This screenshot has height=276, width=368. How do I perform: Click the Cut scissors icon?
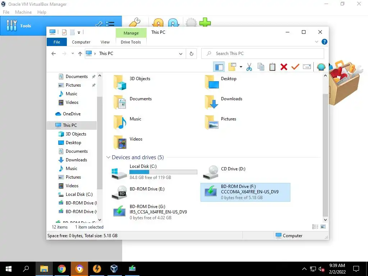(x=249, y=67)
